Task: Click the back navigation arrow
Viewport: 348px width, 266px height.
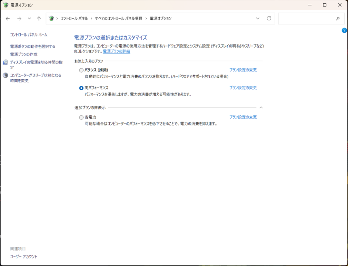Action: click(8, 18)
